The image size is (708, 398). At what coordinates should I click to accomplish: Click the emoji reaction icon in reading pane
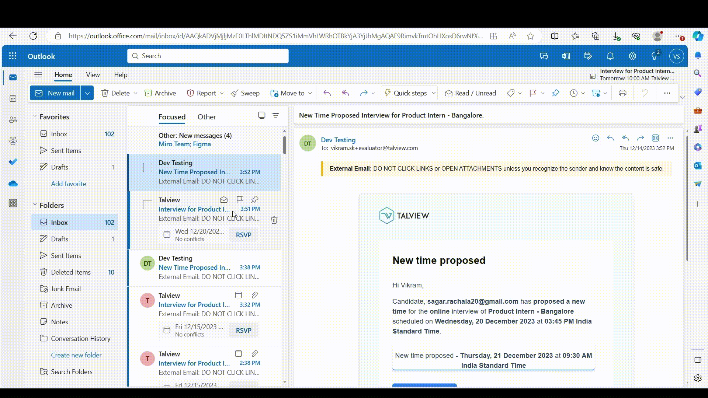coord(596,138)
